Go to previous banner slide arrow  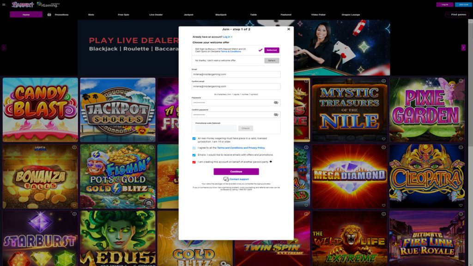4,48
